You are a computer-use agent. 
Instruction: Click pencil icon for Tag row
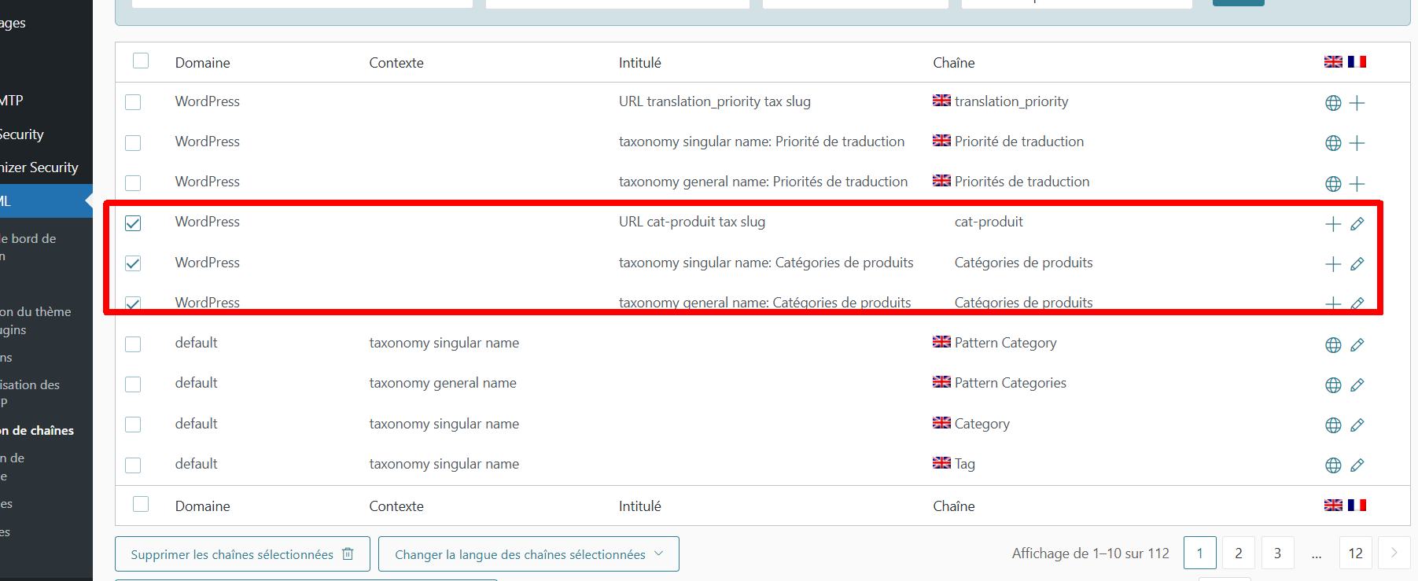1357,465
